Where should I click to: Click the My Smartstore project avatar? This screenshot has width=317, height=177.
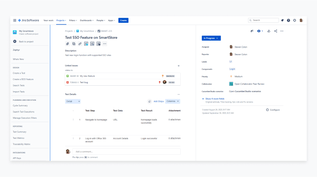[x=15, y=32]
